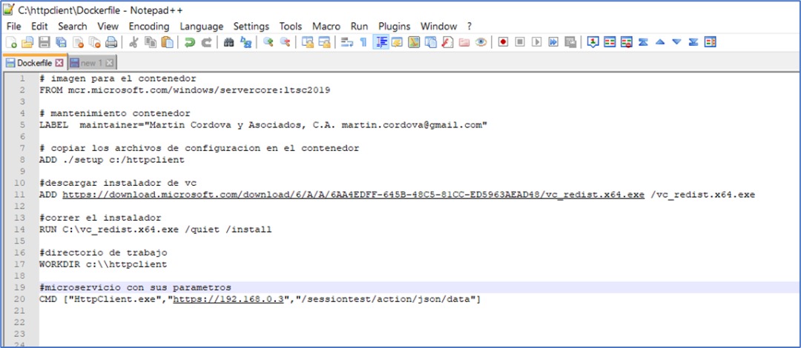Open Document Map panel icon
The image size is (801, 348).
coord(414,43)
